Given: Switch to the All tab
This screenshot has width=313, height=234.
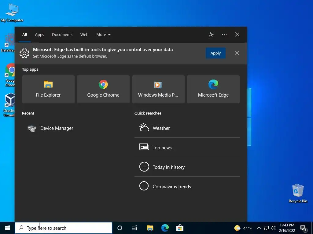Looking at the screenshot, I should (24, 35).
